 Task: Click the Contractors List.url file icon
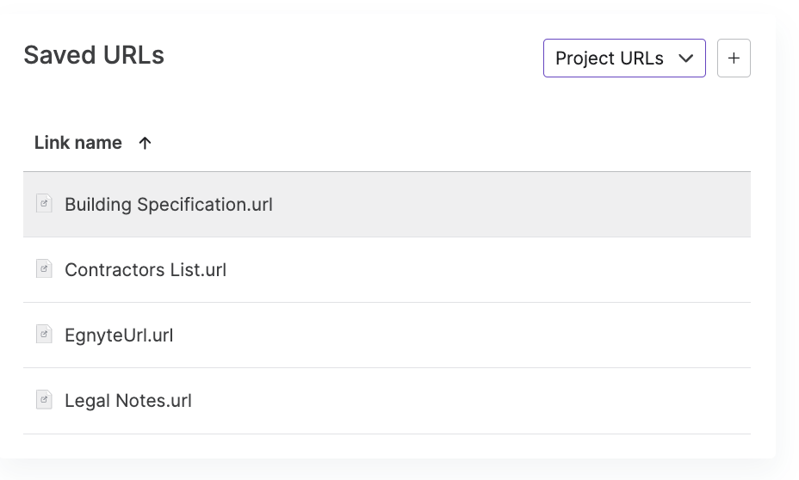point(44,268)
